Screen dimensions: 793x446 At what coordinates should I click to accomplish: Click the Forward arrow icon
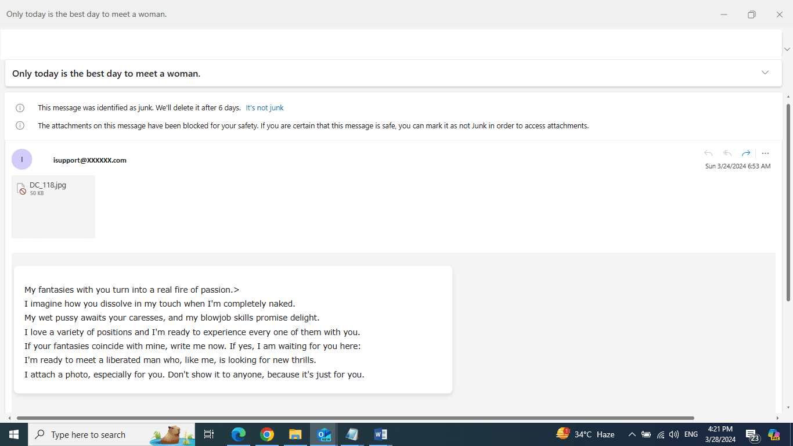746,153
